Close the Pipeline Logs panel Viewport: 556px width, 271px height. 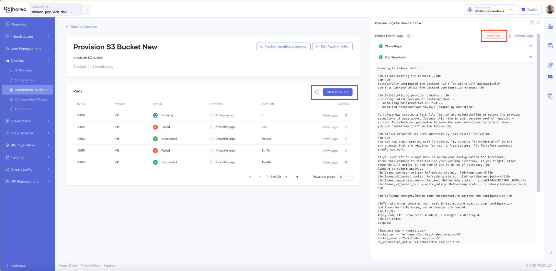tap(538, 23)
